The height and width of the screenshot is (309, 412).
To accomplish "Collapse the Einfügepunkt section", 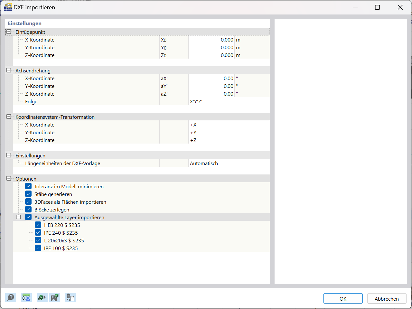I will [8, 32].
